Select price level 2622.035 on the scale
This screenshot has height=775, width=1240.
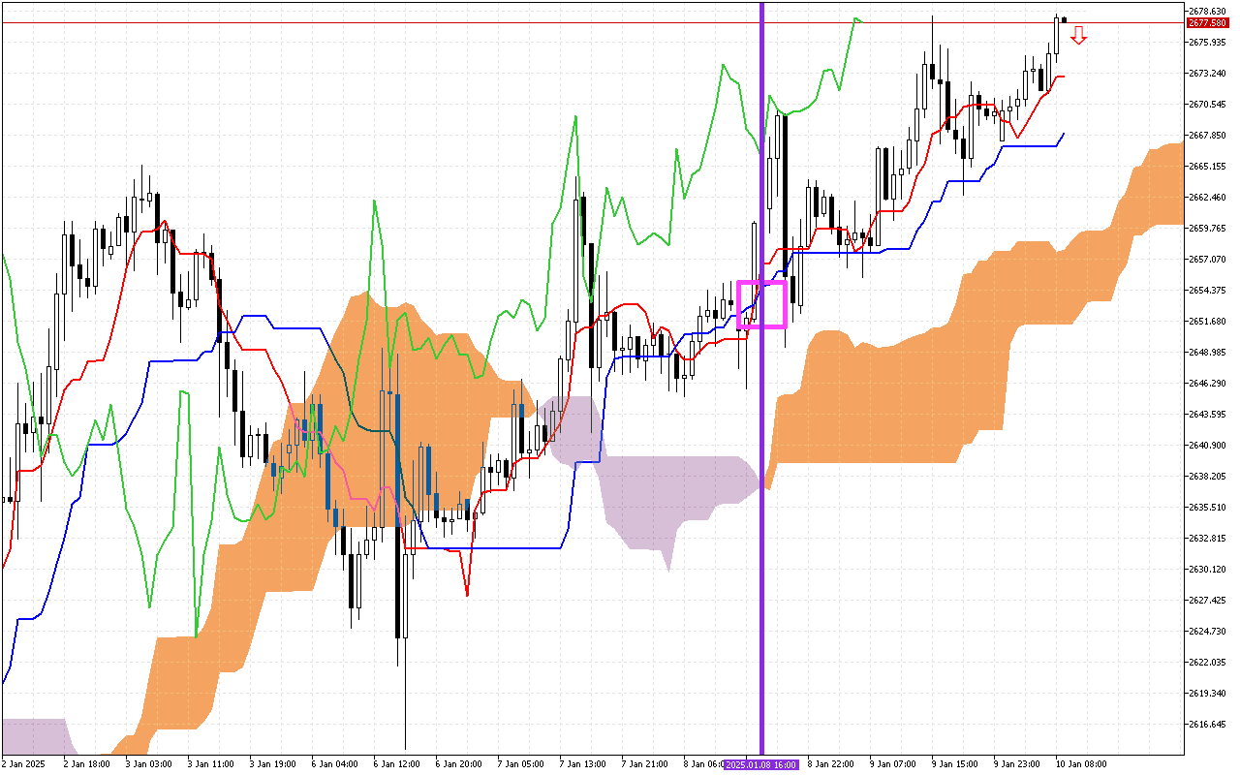pyautogui.click(x=1207, y=662)
